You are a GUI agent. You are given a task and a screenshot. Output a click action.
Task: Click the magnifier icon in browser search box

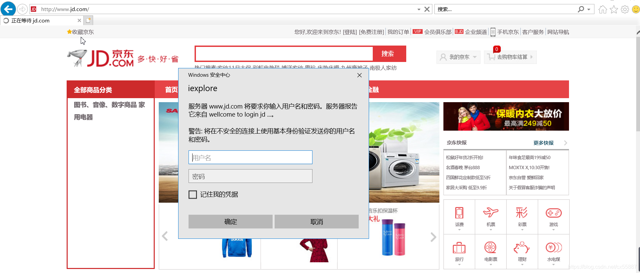[581, 9]
